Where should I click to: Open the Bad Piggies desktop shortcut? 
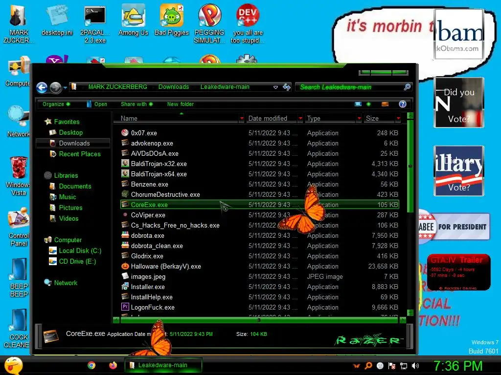pyautogui.click(x=172, y=20)
